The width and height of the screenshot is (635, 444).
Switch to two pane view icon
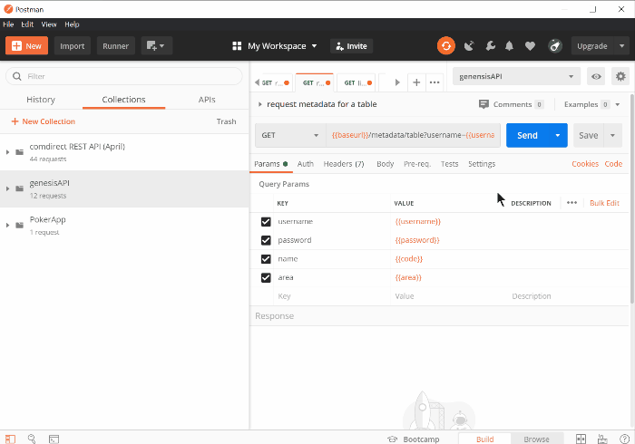(x=581, y=439)
